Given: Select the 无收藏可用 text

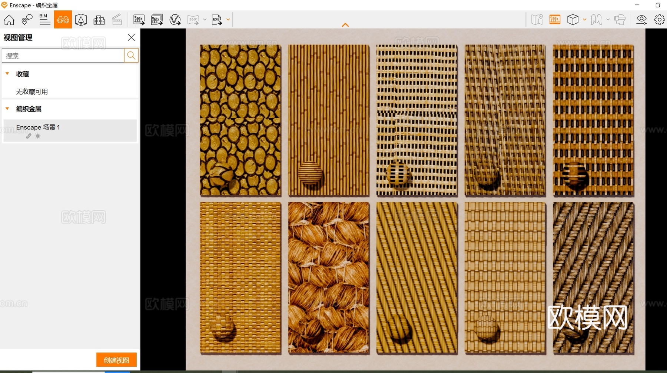Looking at the screenshot, I should point(32,91).
